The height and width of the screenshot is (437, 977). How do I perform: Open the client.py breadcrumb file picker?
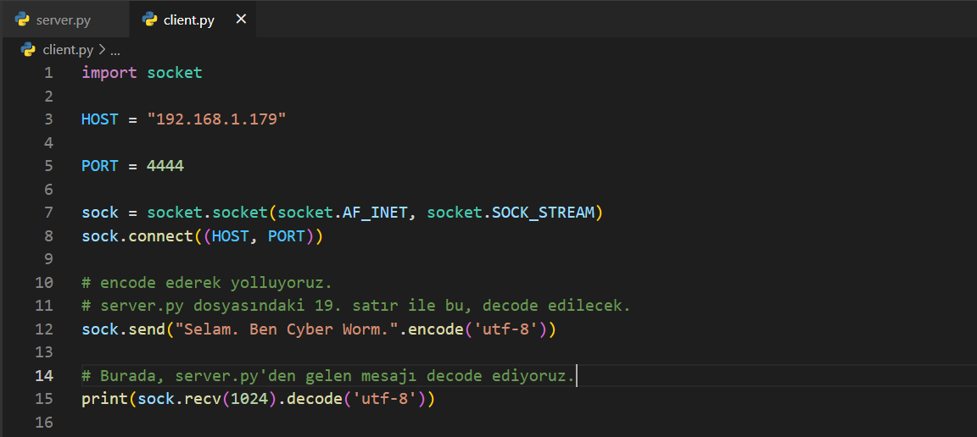[x=68, y=49]
